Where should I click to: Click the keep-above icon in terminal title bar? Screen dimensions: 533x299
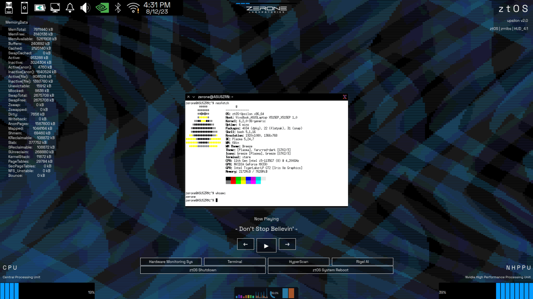tap(188, 97)
